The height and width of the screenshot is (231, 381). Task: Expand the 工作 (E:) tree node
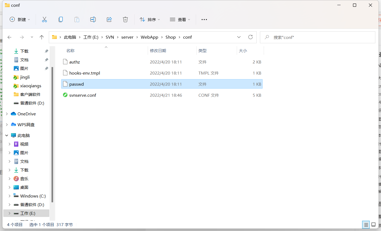[x=10, y=213]
